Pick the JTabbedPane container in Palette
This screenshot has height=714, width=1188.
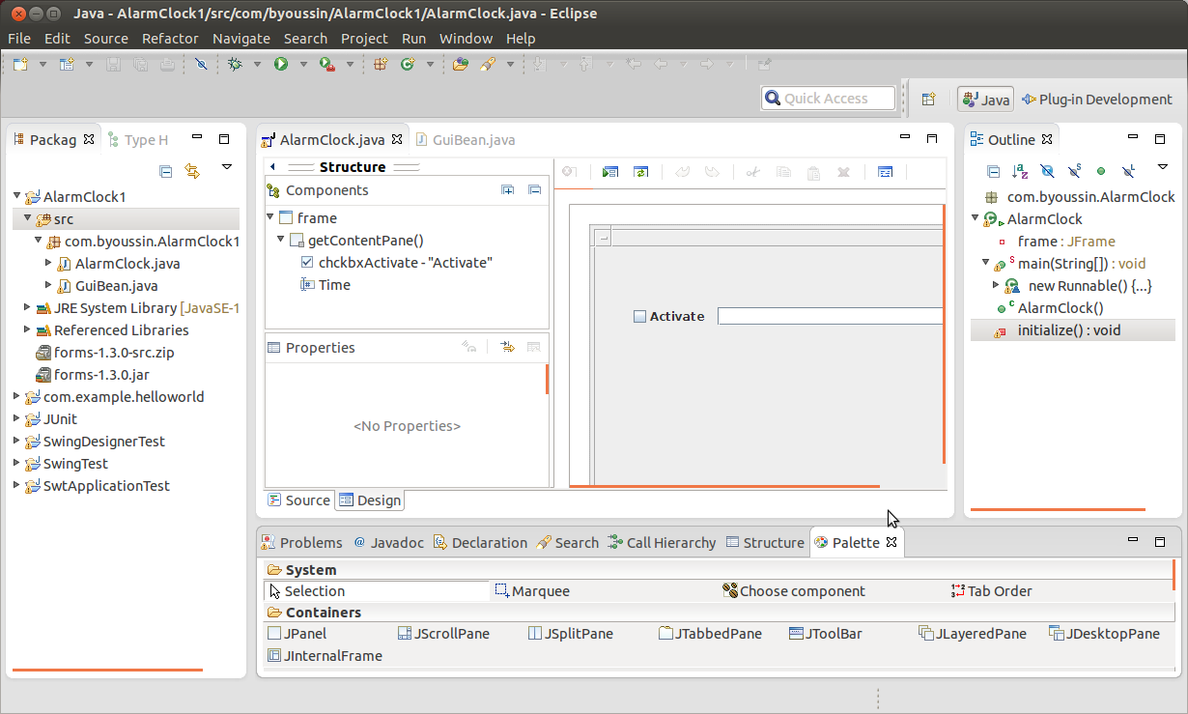[710, 634]
